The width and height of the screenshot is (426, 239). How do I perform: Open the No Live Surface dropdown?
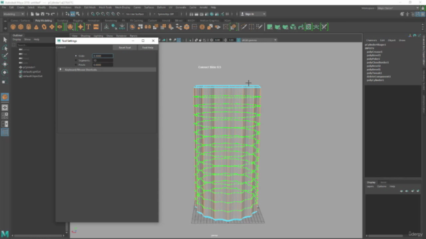pos(135,14)
